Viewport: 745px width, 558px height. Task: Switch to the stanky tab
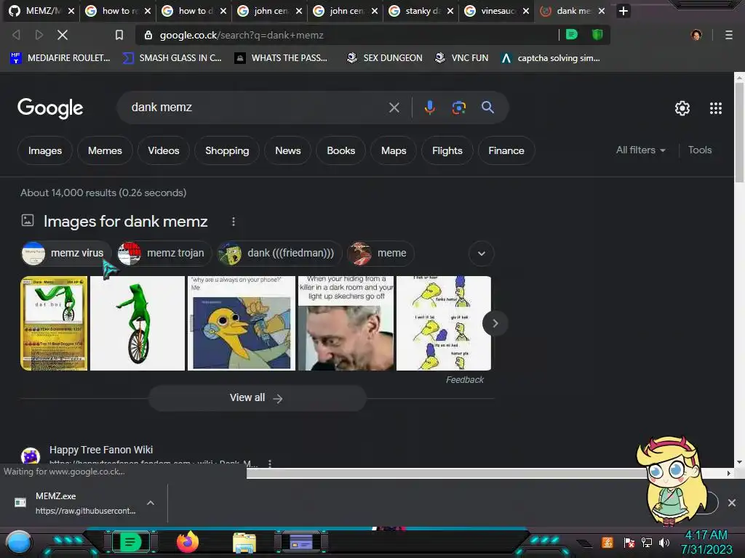click(x=421, y=11)
